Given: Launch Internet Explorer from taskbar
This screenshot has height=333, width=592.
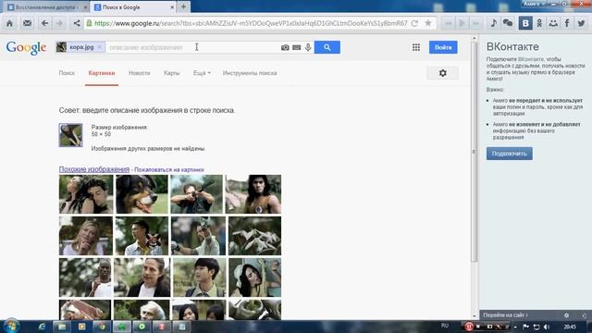Looking at the screenshot, I should [x=42, y=327].
